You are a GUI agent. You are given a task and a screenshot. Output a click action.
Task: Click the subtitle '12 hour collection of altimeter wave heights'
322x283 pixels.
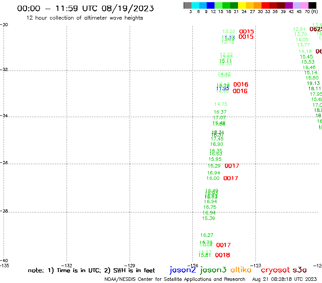point(84,18)
